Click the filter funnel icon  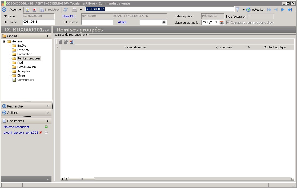pyautogui.click(x=238, y=10)
